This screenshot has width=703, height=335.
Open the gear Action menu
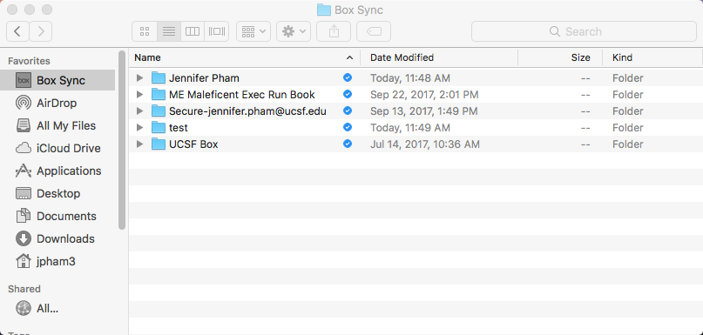(294, 31)
